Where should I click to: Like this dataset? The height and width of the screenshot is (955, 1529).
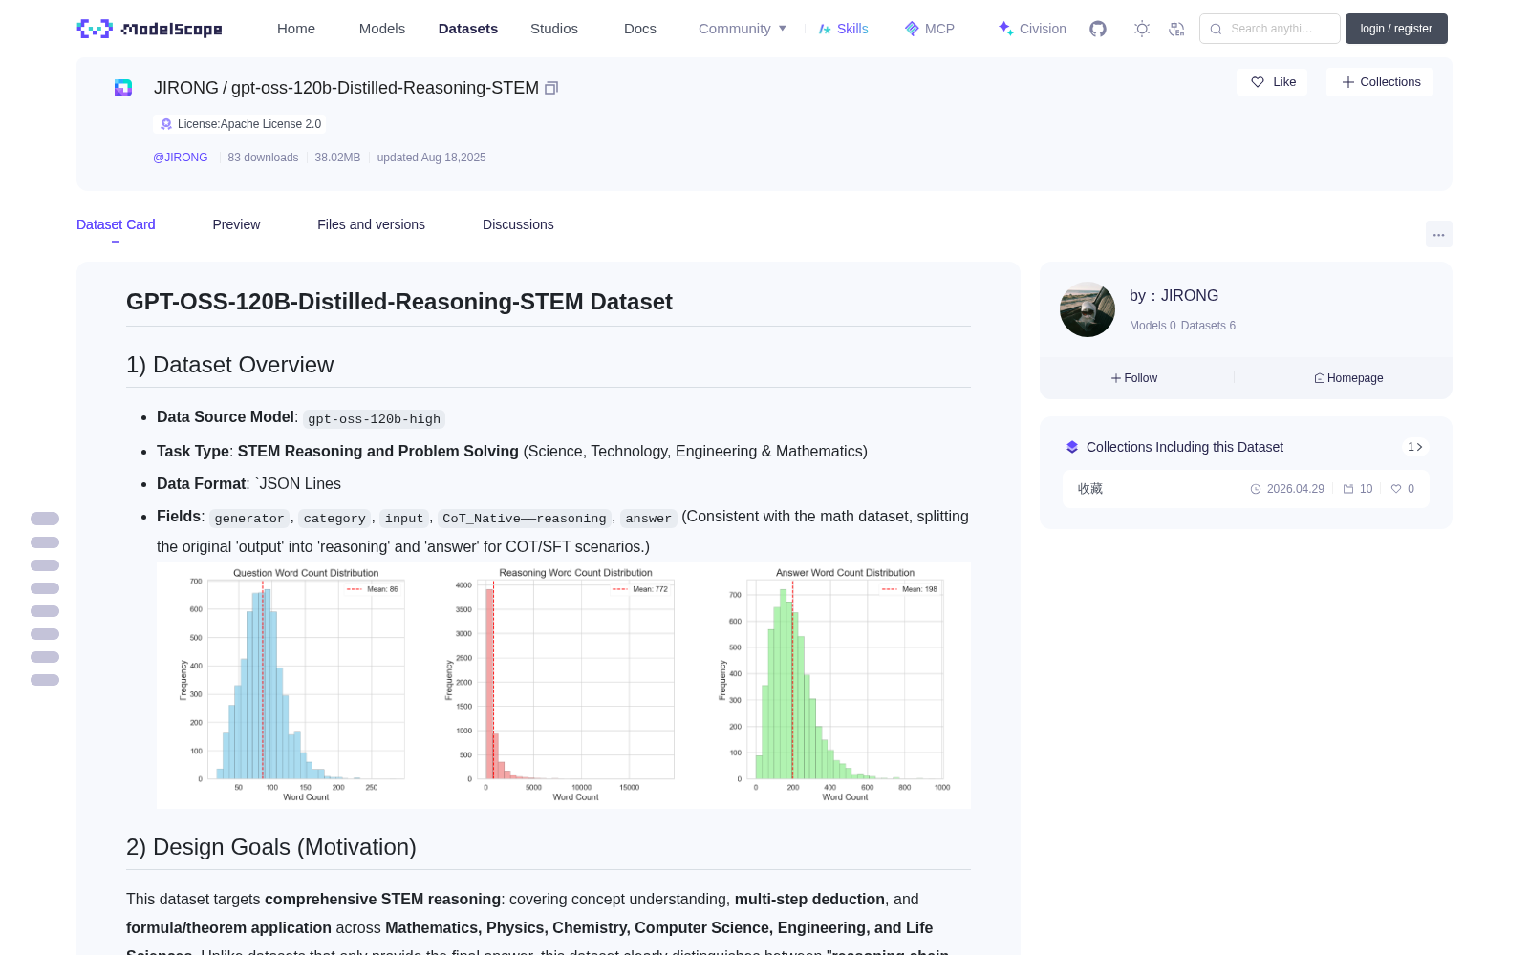tap(1272, 82)
